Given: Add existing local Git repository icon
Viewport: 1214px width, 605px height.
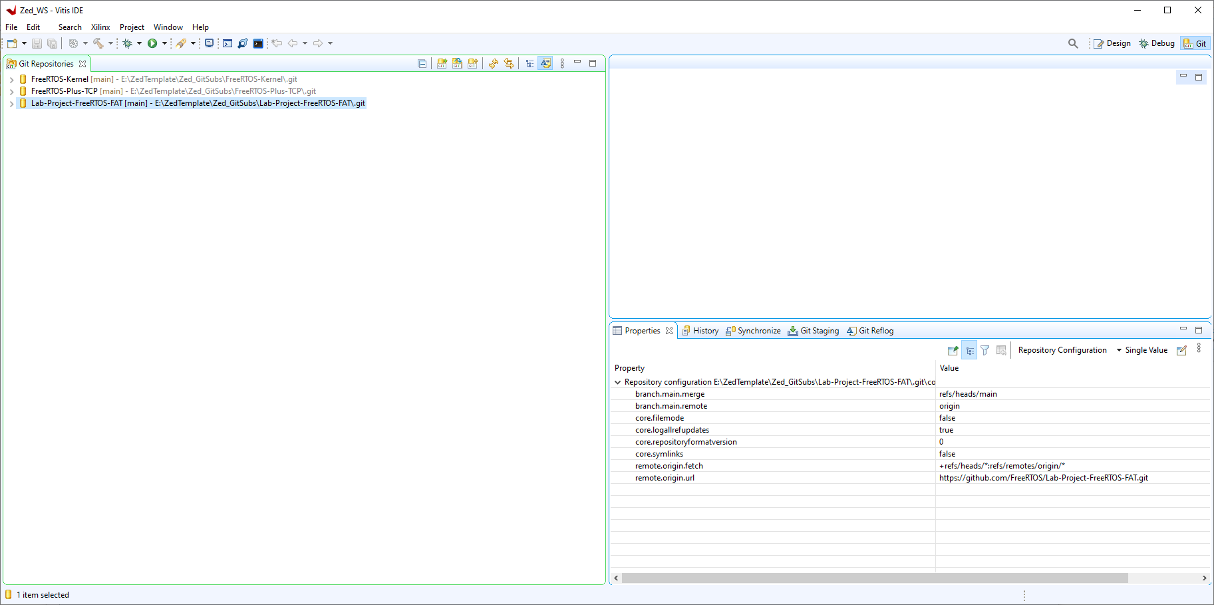Looking at the screenshot, I should [442, 63].
